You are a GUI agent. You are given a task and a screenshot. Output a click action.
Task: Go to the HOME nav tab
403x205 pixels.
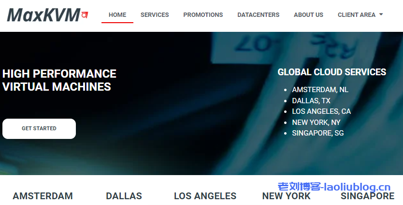pos(117,15)
